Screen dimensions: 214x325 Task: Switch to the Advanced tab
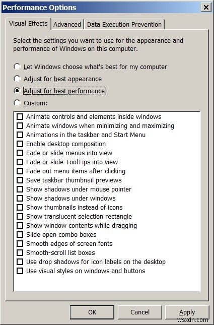point(67,25)
